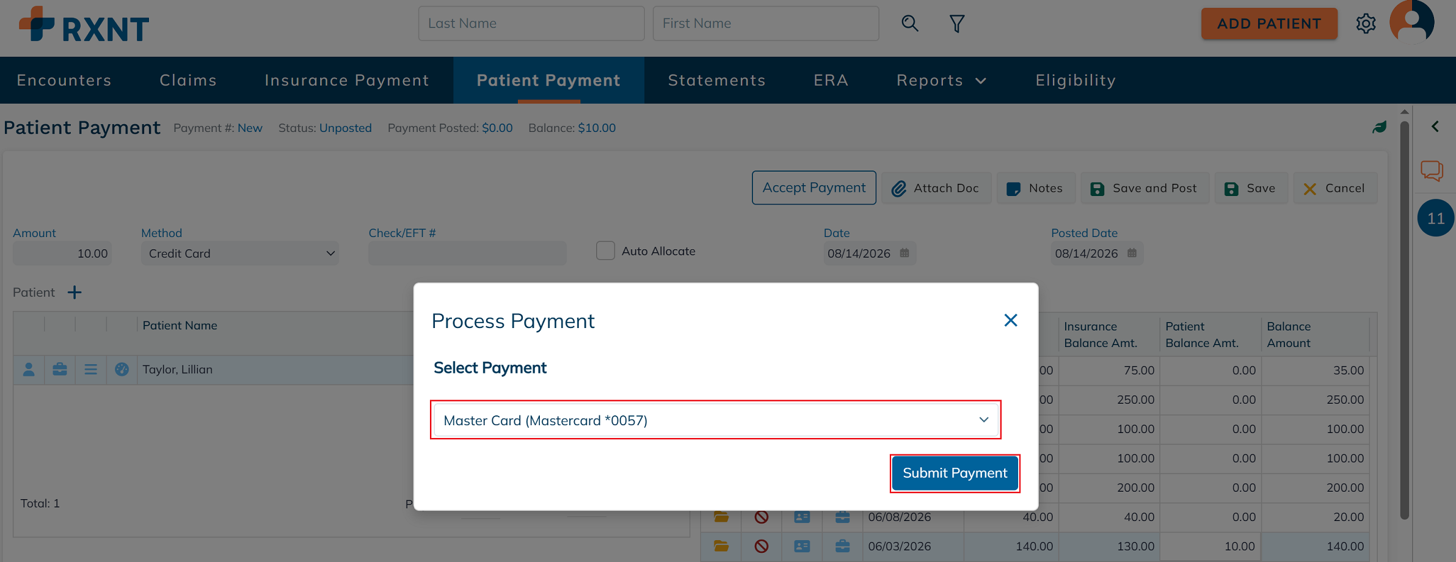Screen dimensions: 1456x562
Task: Enable the Auto Allocate checkbox
Action: 605,251
